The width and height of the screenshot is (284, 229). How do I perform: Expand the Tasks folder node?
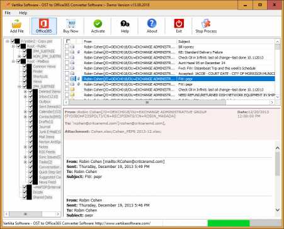pyautogui.click(x=25, y=162)
